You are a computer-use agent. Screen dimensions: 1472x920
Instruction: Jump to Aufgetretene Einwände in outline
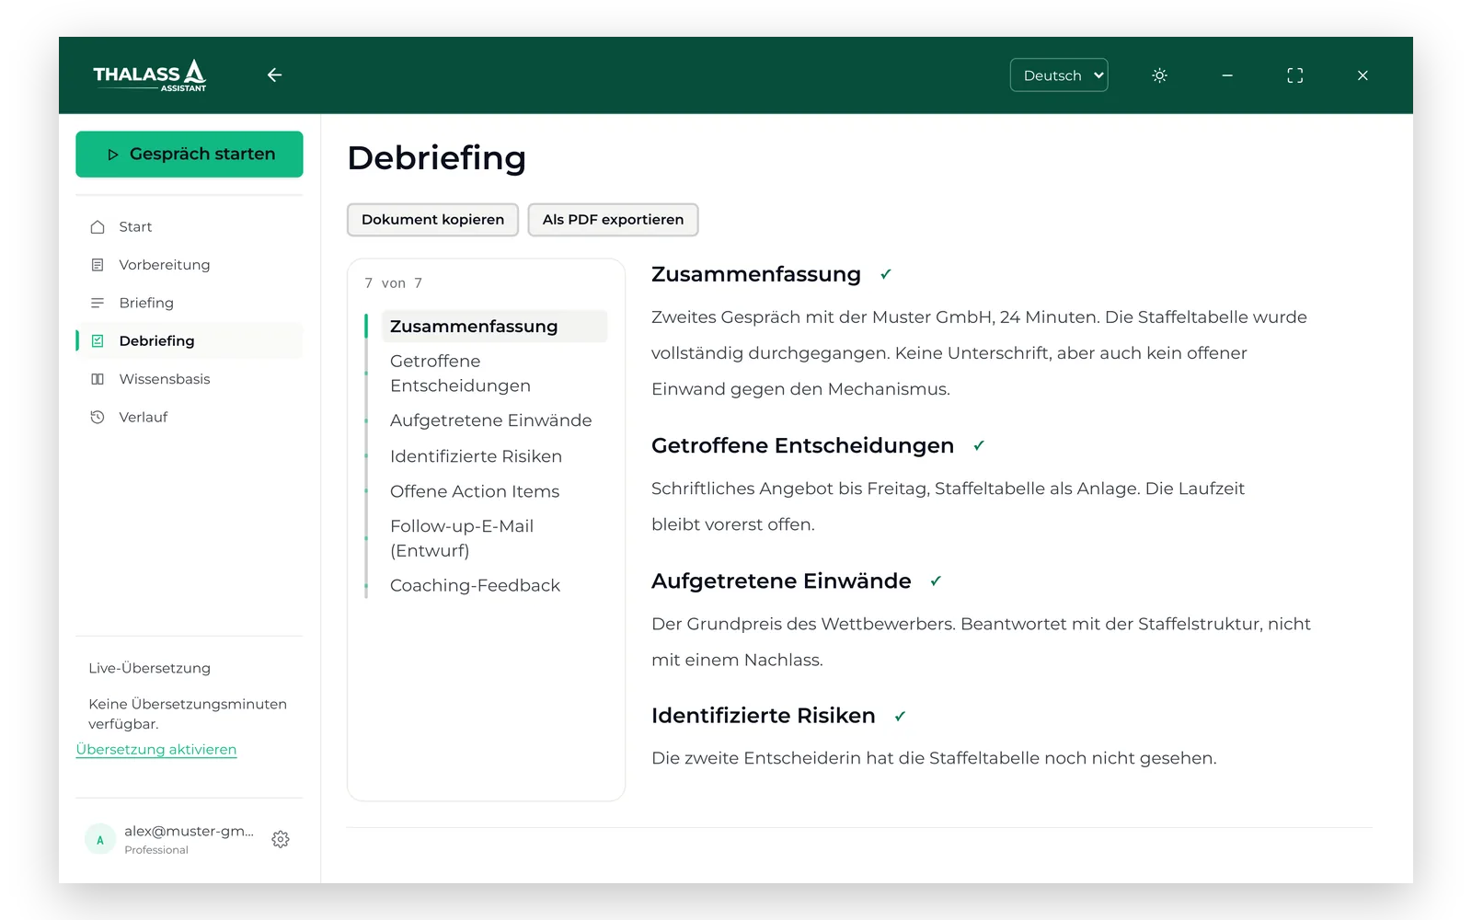494,420
